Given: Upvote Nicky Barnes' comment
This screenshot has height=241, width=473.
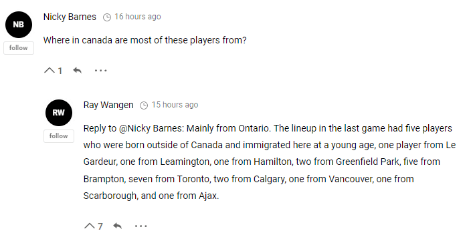Looking at the screenshot, I should pyautogui.click(x=49, y=71).
